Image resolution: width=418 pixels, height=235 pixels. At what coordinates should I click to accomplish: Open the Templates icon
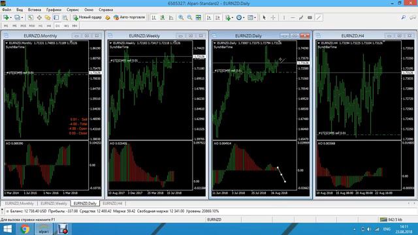click(250, 18)
